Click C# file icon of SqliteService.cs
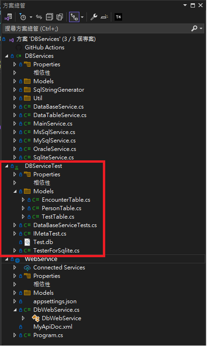The width and height of the screenshot is (209, 347). 27,158
